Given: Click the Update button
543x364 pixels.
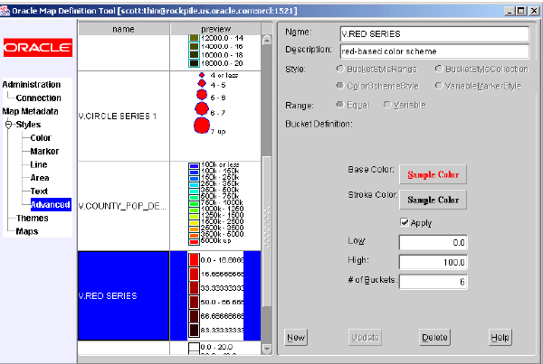Looking at the screenshot, I should click(x=366, y=338).
